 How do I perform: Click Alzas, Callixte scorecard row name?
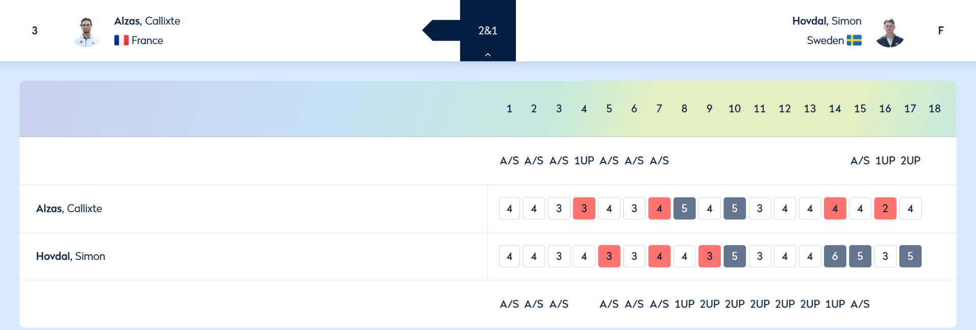[69, 208]
